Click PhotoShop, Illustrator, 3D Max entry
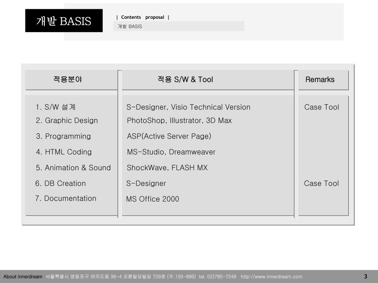 179,120
